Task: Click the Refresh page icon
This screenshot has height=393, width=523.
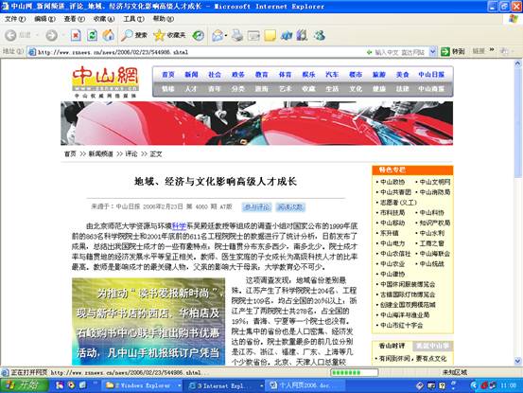Action: pyautogui.click(x=92, y=35)
